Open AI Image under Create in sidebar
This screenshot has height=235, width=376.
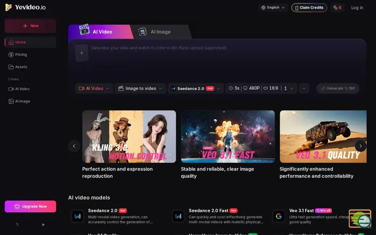(19, 102)
